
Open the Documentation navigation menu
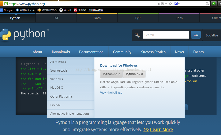tap(91, 52)
